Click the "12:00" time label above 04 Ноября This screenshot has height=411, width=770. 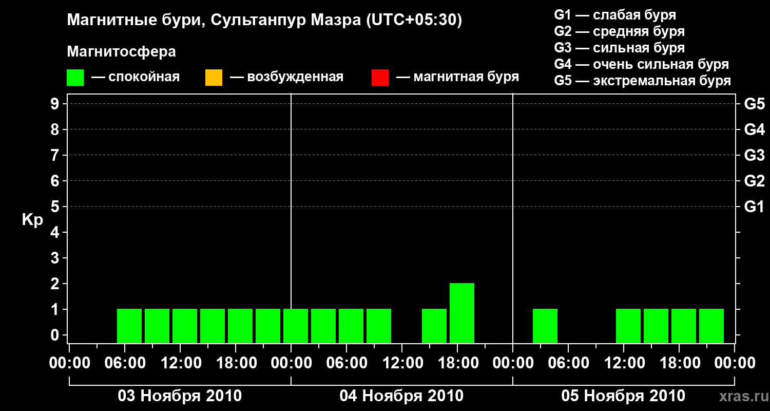coord(402,363)
